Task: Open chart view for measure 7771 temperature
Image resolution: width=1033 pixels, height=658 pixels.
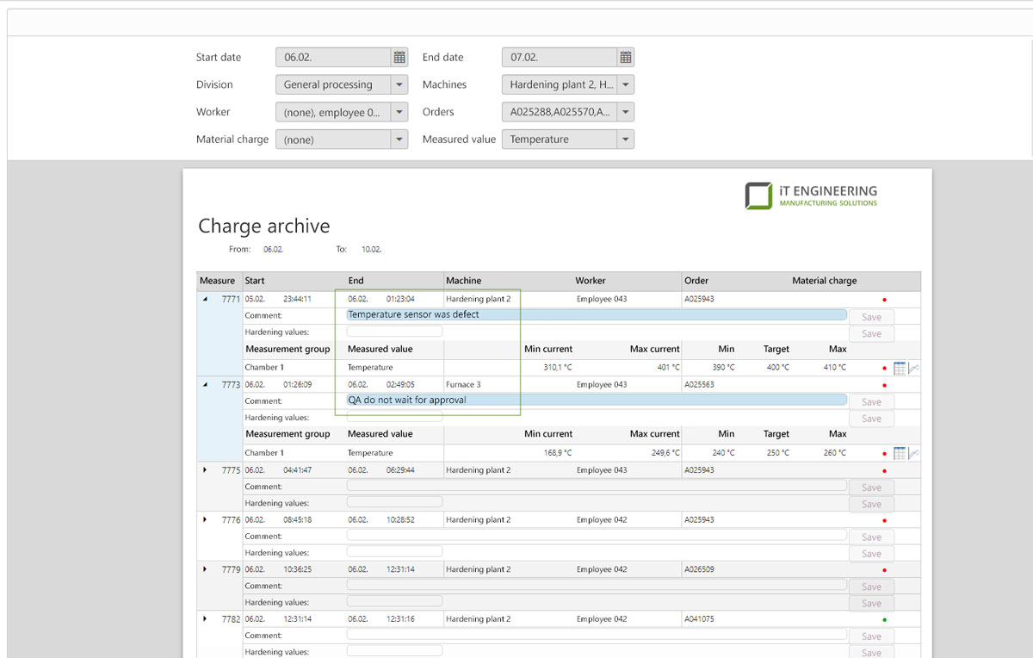Action: click(913, 368)
